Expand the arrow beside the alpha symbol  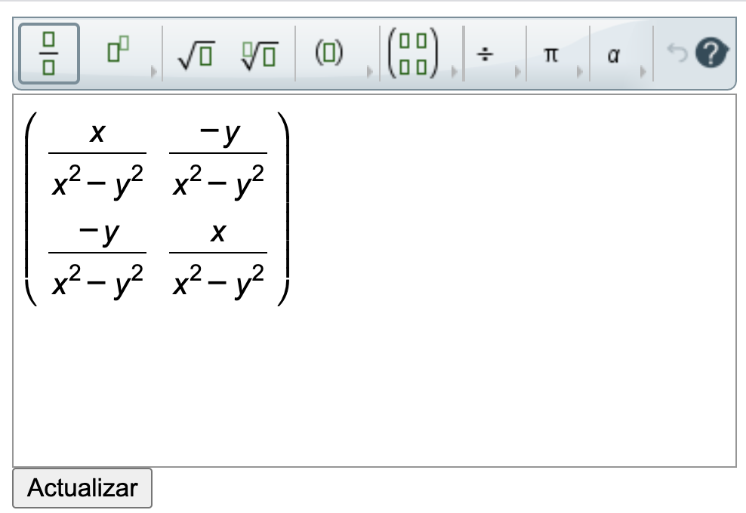(x=643, y=72)
